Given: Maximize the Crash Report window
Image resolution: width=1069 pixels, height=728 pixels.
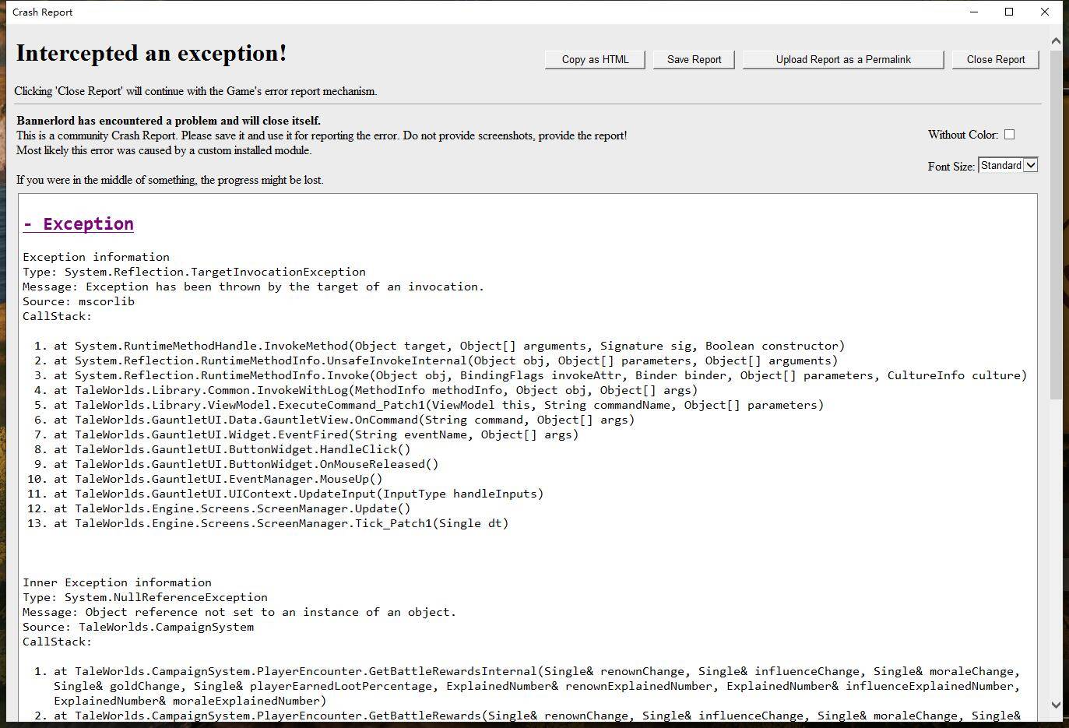Looking at the screenshot, I should [x=1009, y=12].
